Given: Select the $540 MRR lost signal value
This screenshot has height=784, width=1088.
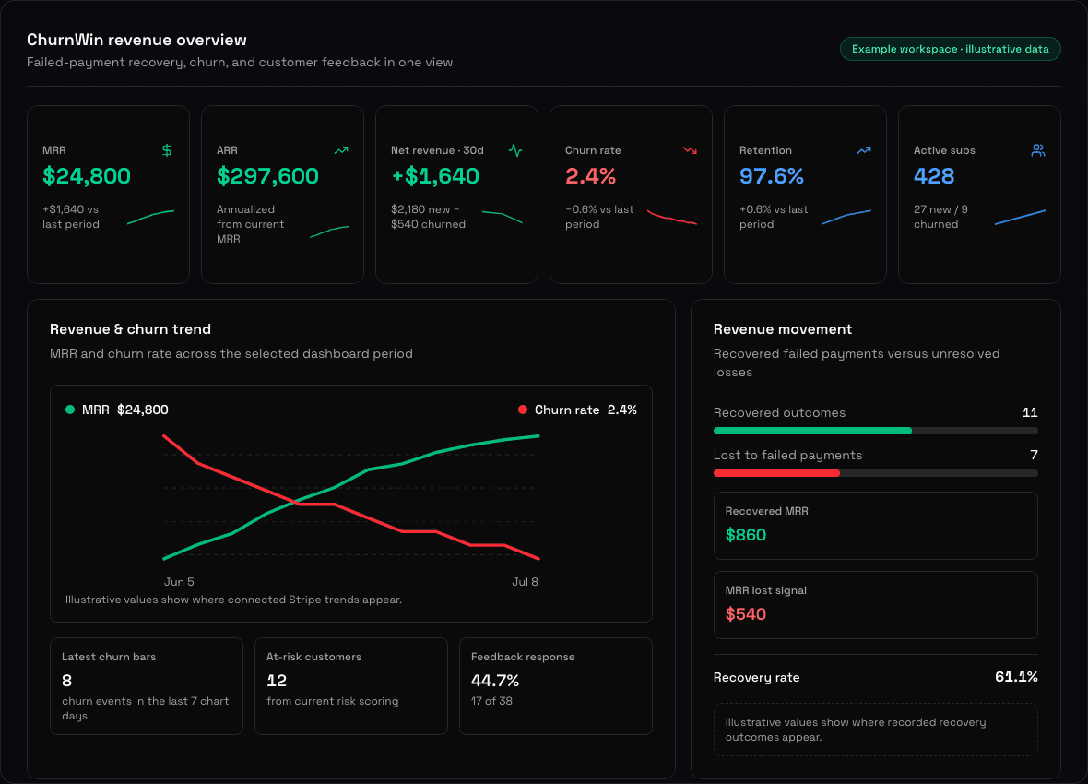Looking at the screenshot, I should click(746, 614).
